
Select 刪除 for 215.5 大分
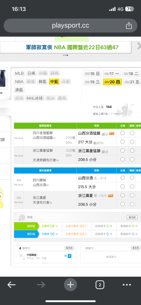tap(132, 187)
